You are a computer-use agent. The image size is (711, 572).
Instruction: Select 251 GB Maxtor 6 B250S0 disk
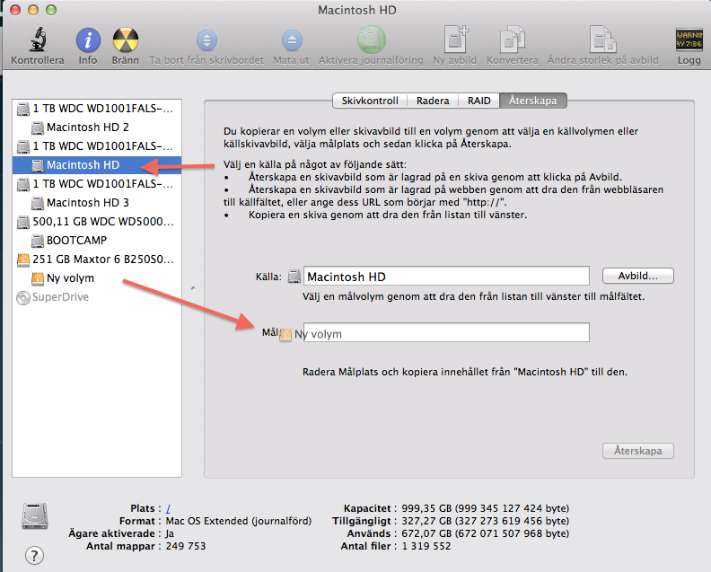tap(97, 260)
